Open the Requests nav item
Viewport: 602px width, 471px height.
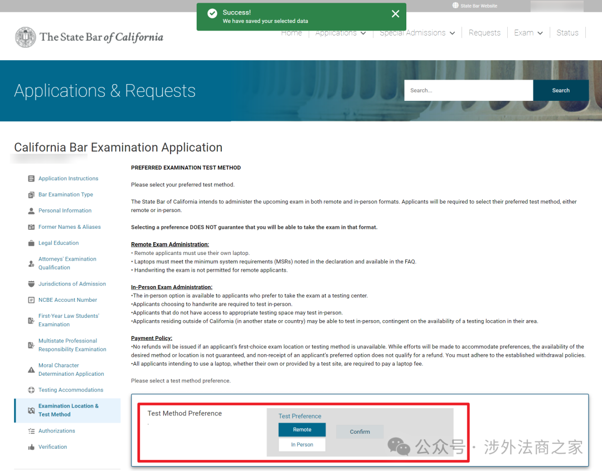click(484, 33)
